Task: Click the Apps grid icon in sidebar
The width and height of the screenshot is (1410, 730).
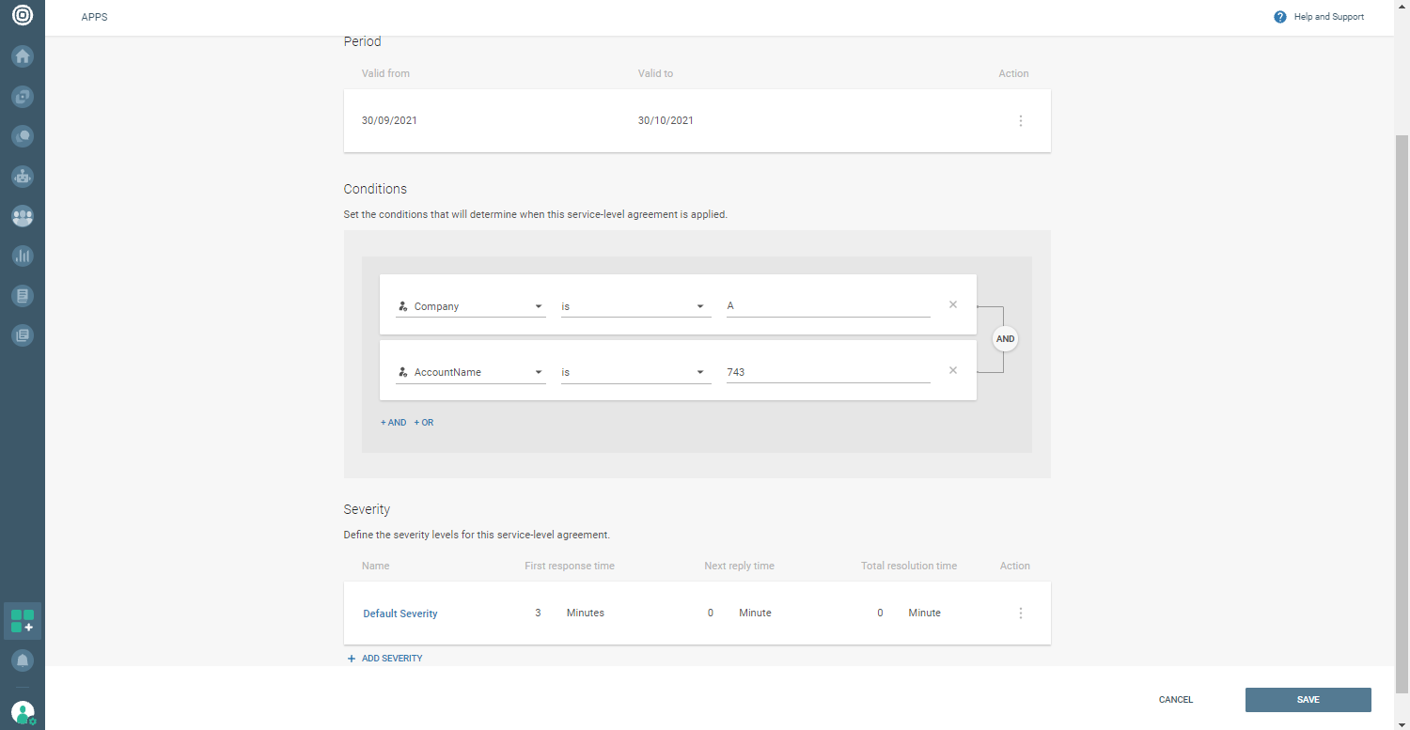Action: (x=23, y=621)
